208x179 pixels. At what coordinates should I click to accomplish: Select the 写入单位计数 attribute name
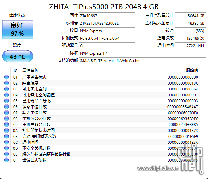tap(34, 113)
